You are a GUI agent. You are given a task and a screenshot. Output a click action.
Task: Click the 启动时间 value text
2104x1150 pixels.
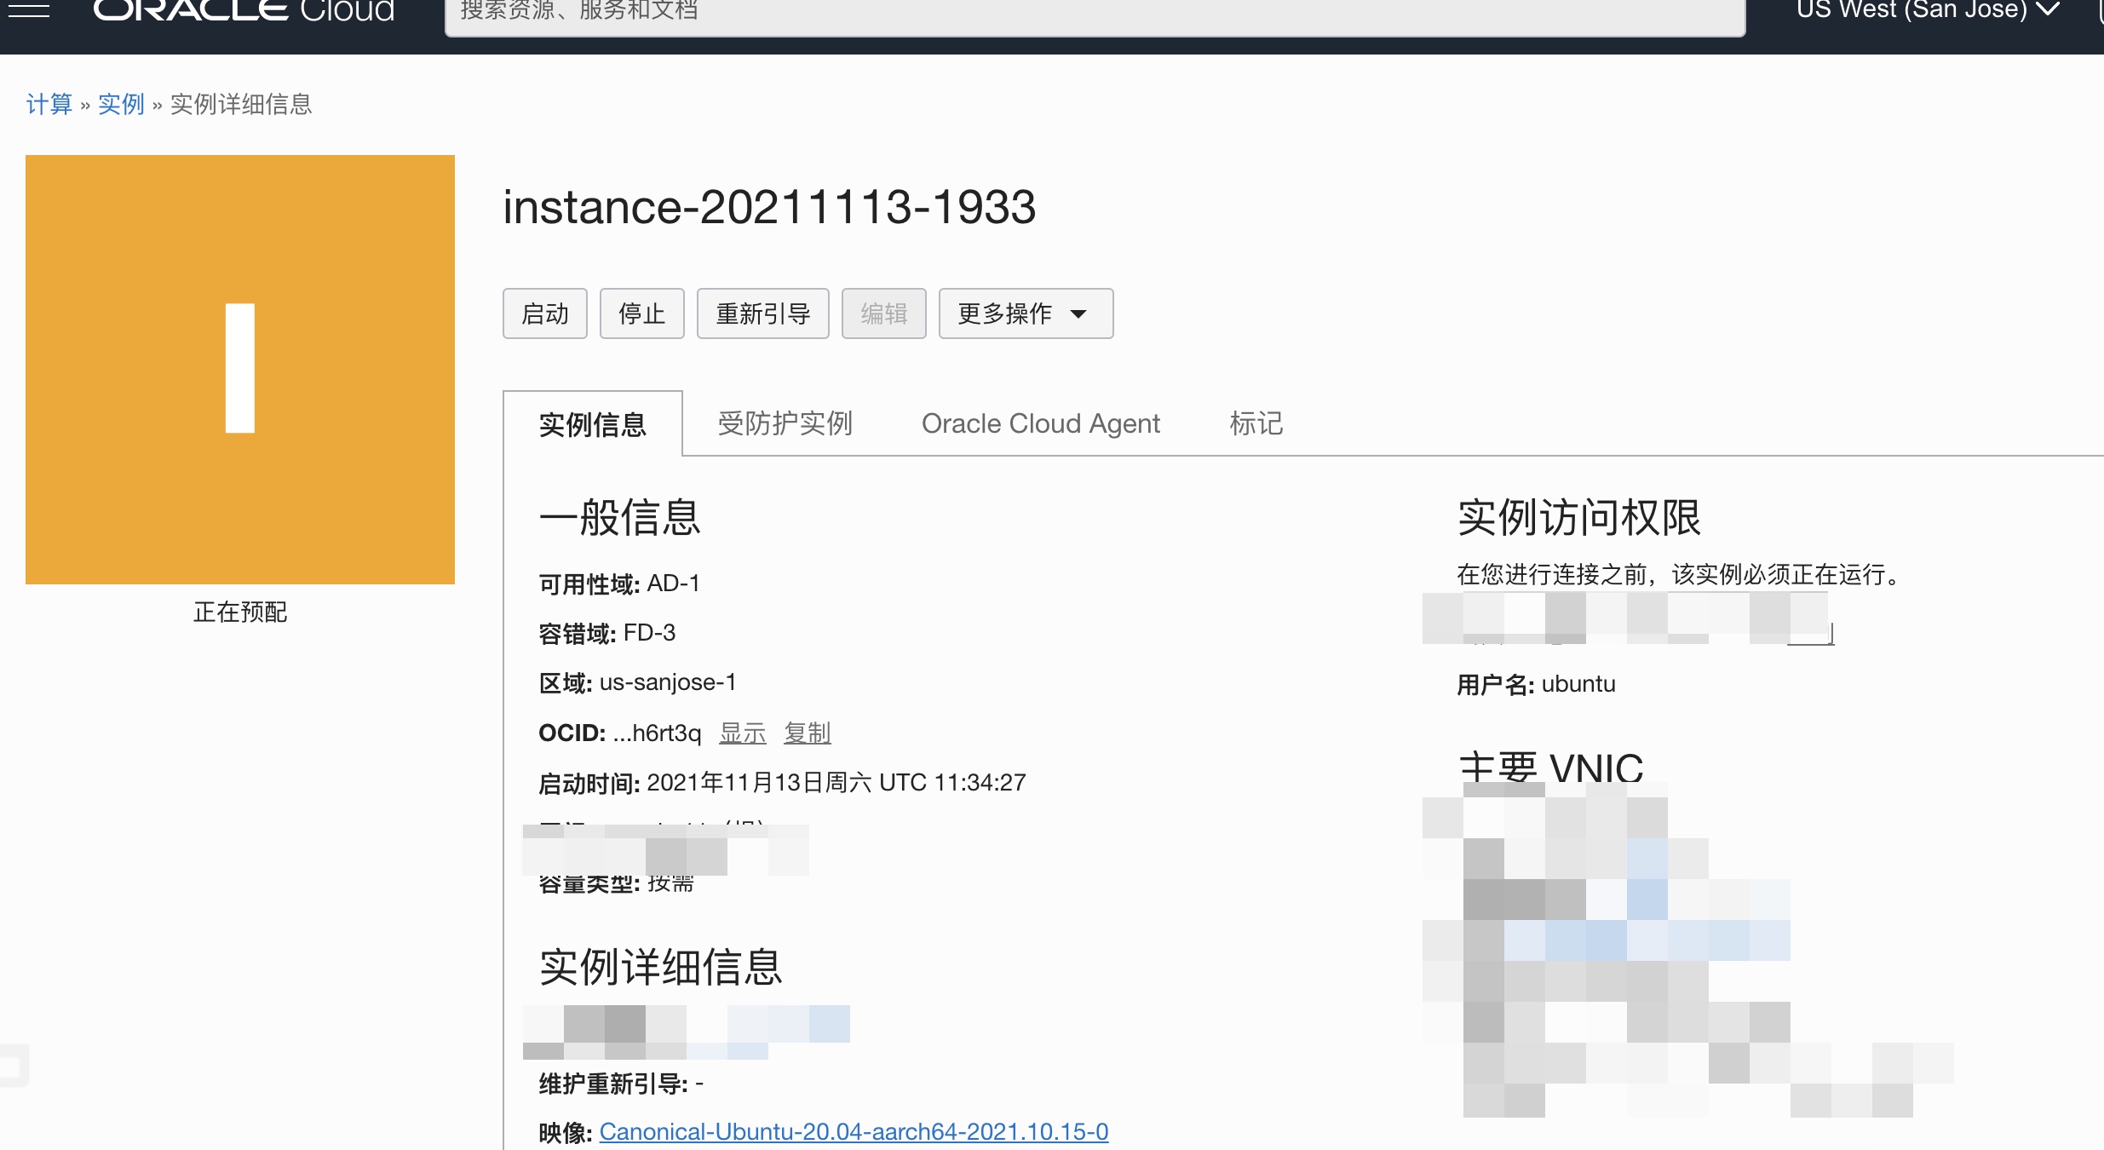(836, 782)
